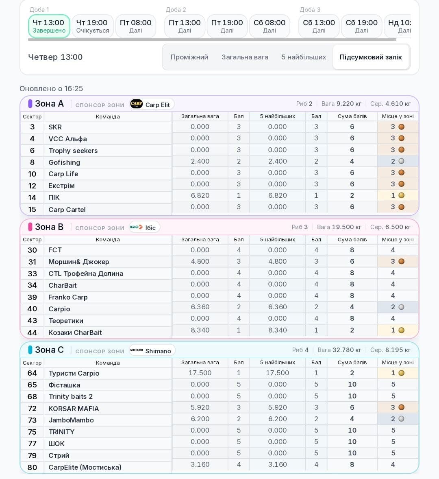Viewport: 439px width, 479px height.
Task: Click the bronze medal in Carp Cartel row
Action: [x=402, y=207]
